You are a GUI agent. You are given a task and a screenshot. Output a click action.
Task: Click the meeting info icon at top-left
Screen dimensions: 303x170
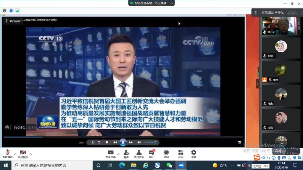[x=4, y=11]
